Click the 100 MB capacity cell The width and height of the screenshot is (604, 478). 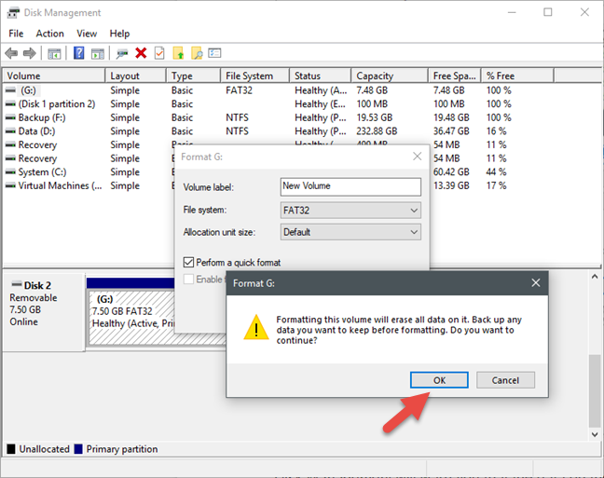click(372, 104)
